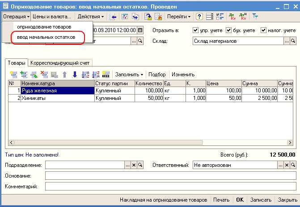The height and width of the screenshot is (207, 300).
Task: Click into the Основание input field
Action: click(171, 176)
